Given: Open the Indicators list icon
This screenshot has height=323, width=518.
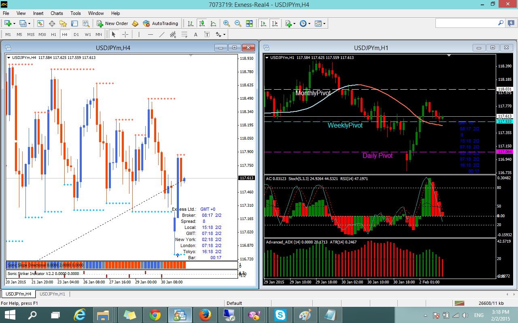Looking at the screenshot, I should pos(289,23).
